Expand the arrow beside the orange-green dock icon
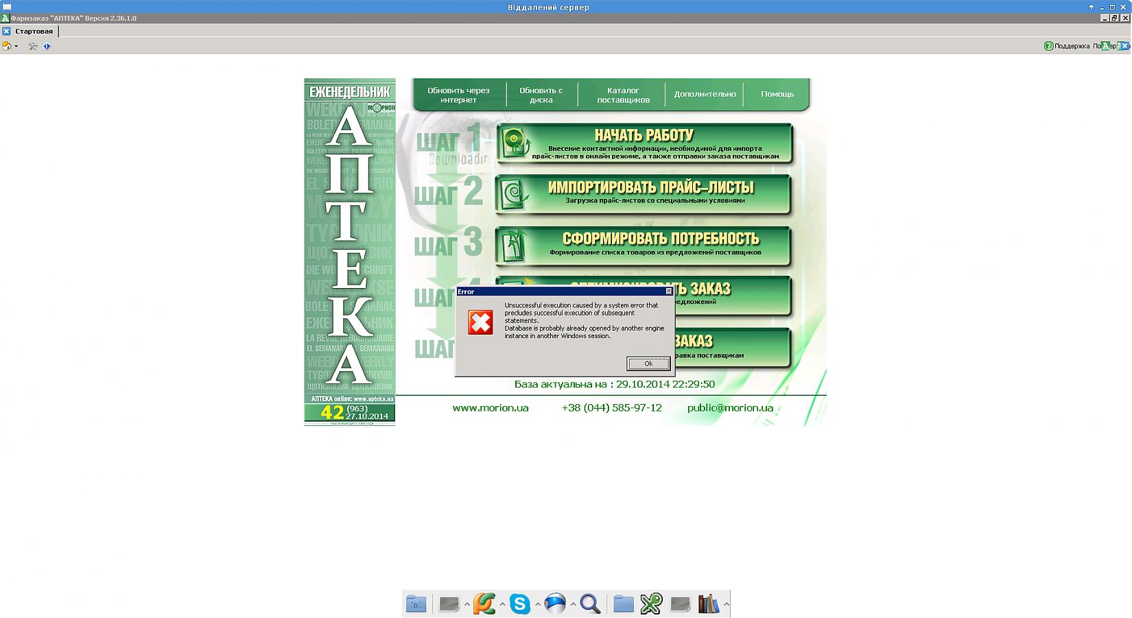1132x618 pixels. (x=502, y=604)
